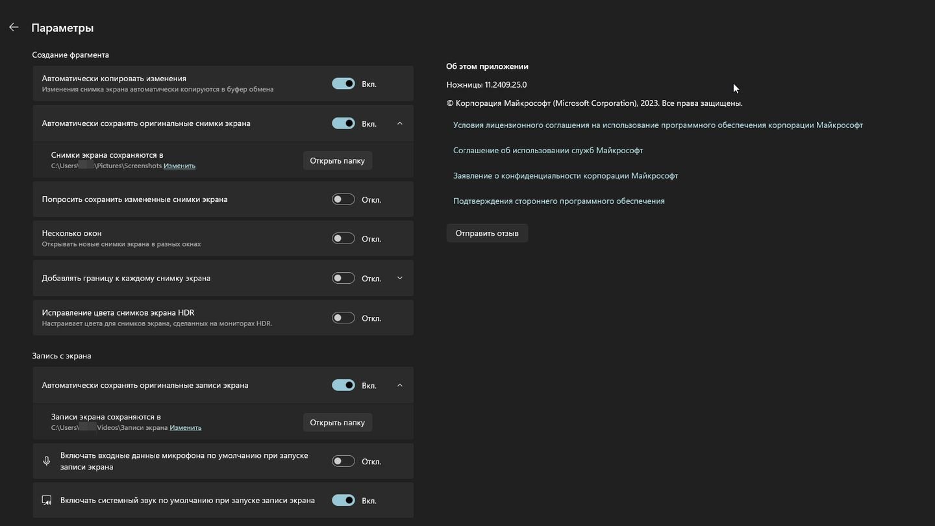The width and height of the screenshot is (935, 526).
Task: Click the Запись с экрана section heading
Action: tap(62, 356)
